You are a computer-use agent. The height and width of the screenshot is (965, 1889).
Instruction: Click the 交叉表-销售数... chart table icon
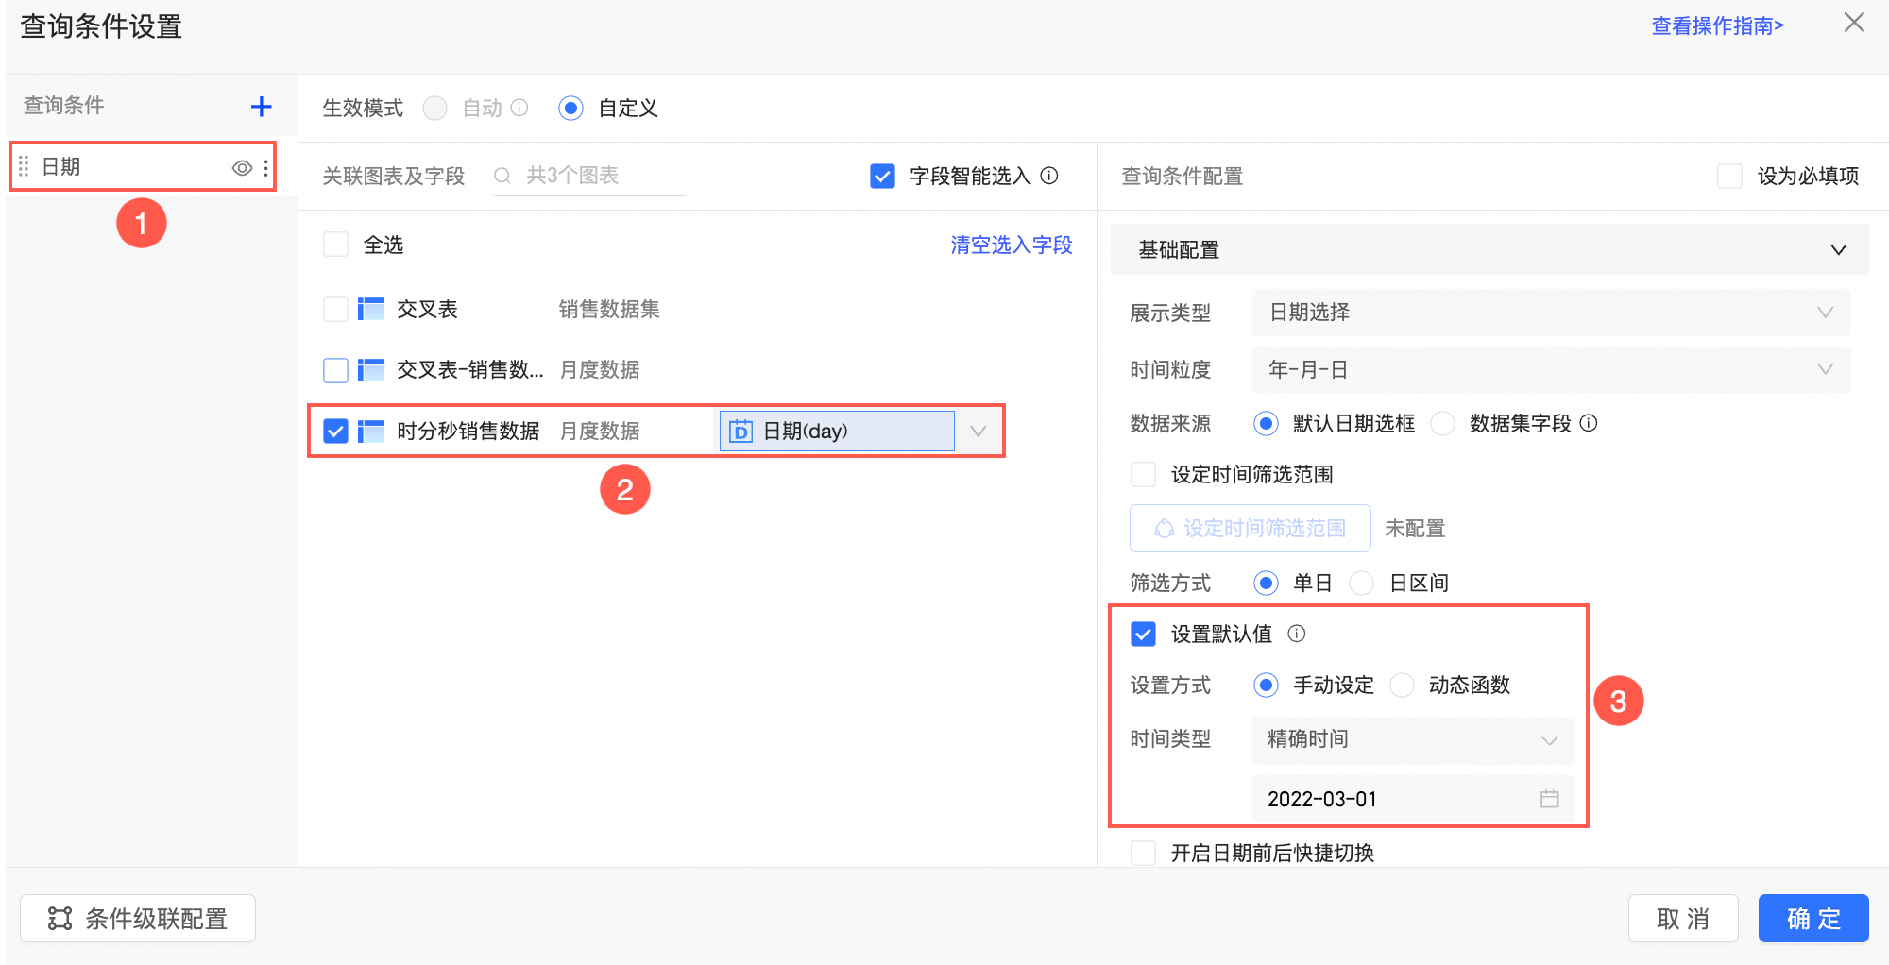pos(371,370)
